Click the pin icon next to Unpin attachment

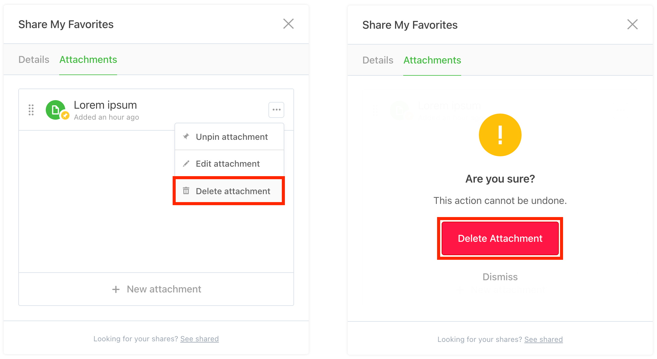pos(186,136)
